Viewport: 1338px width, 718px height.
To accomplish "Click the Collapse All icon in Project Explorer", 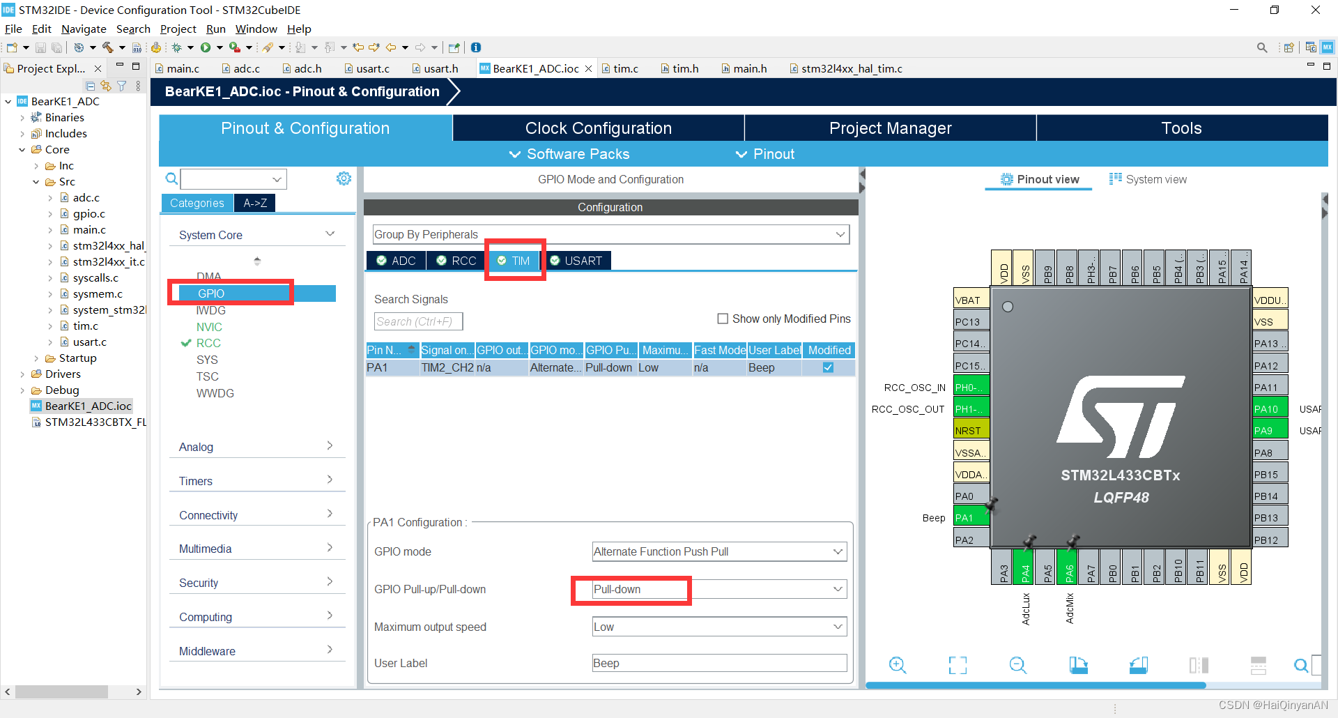I will click(x=91, y=86).
